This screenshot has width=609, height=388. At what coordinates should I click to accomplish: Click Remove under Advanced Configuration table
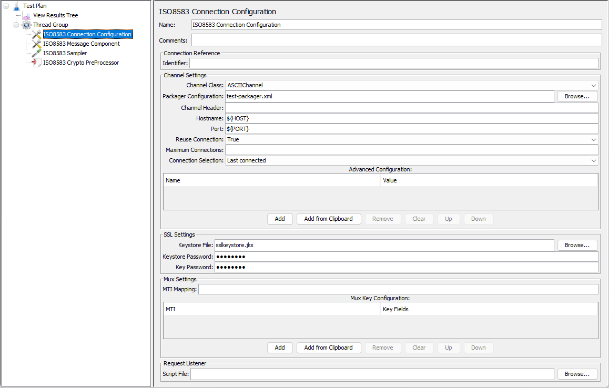click(x=382, y=219)
